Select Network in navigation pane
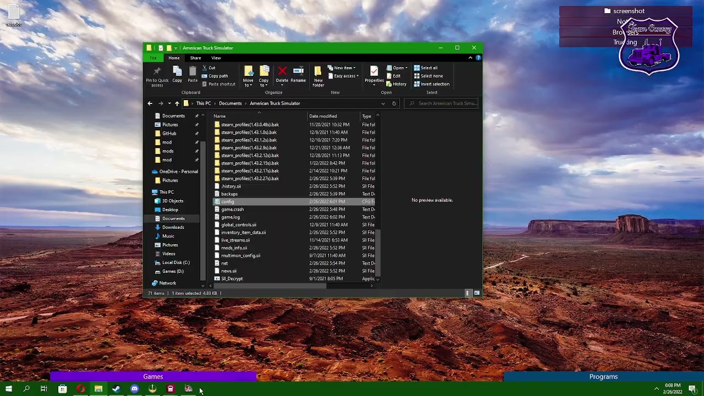This screenshot has width=704, height=396. point(168,283)
